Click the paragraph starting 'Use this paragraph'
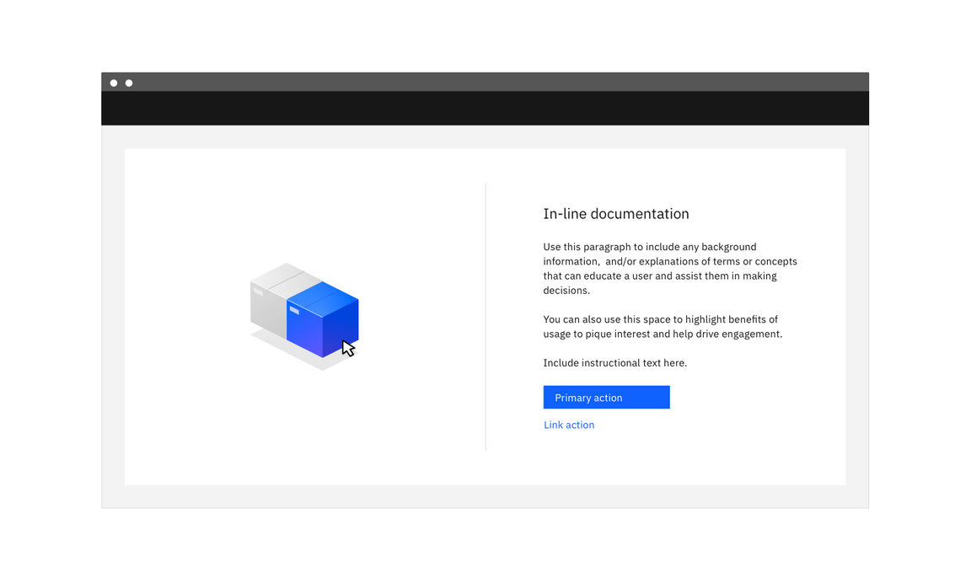The width and height of the screenshot is (971, 583). (x=670, y=269)
